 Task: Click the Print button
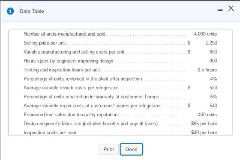click(x=109, y=149)
